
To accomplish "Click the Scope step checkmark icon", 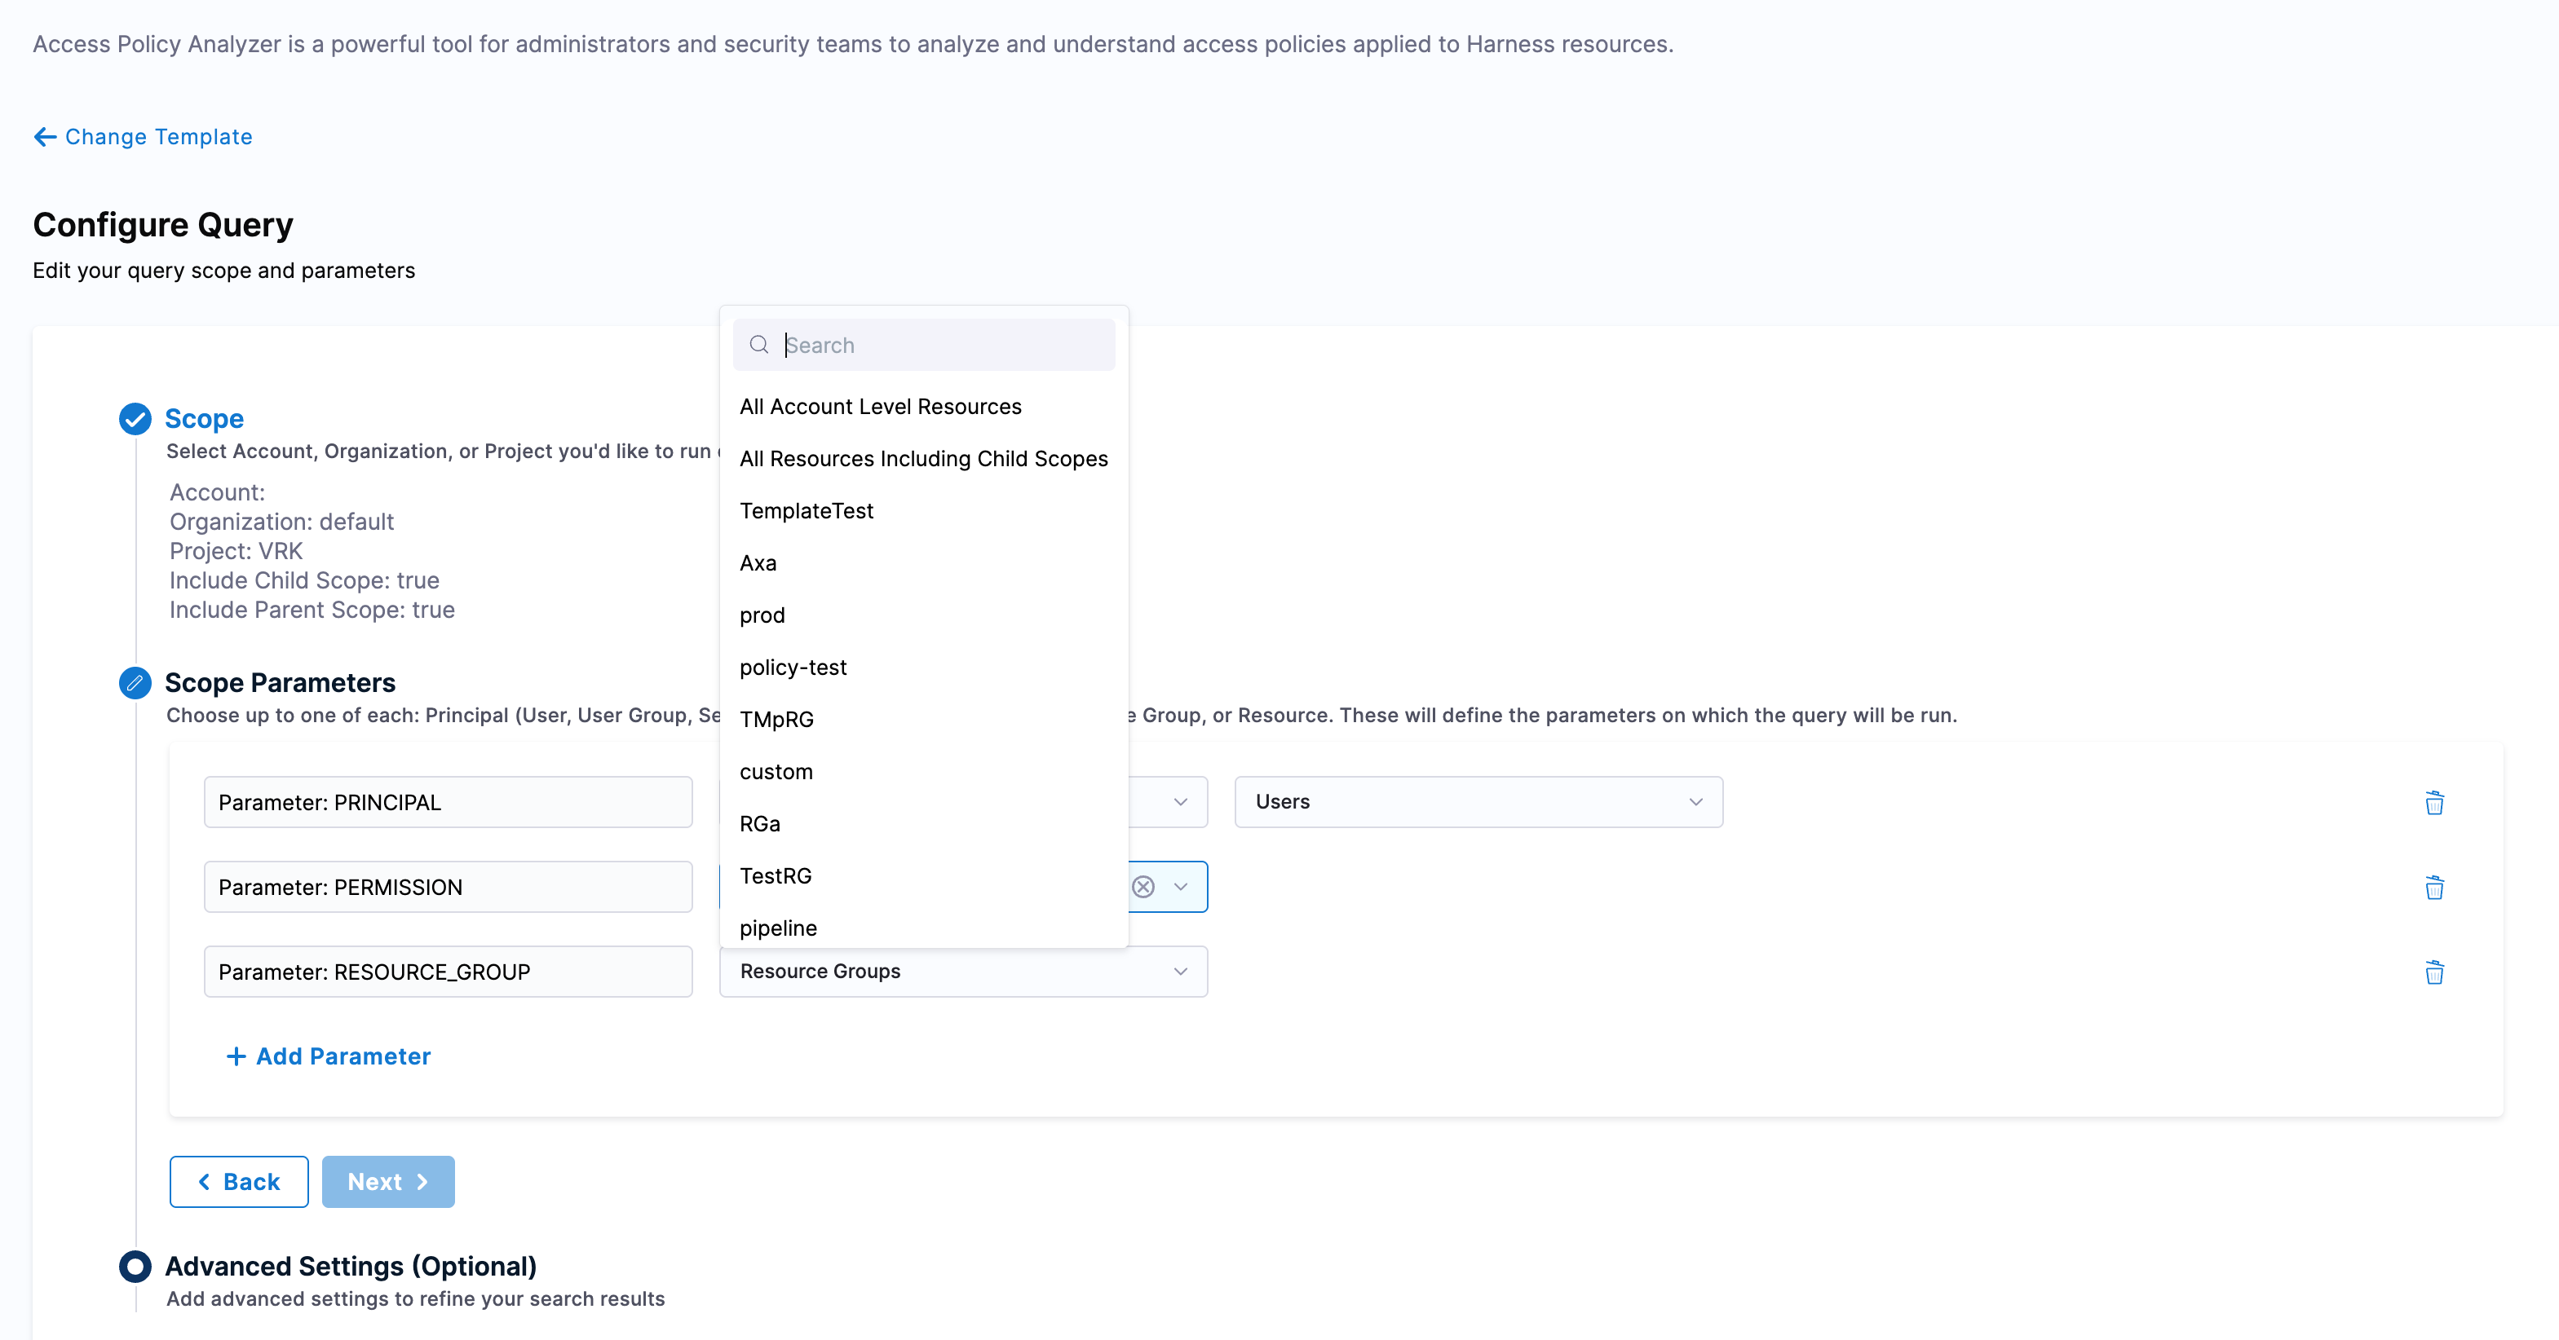I will [x=135, y=419].
